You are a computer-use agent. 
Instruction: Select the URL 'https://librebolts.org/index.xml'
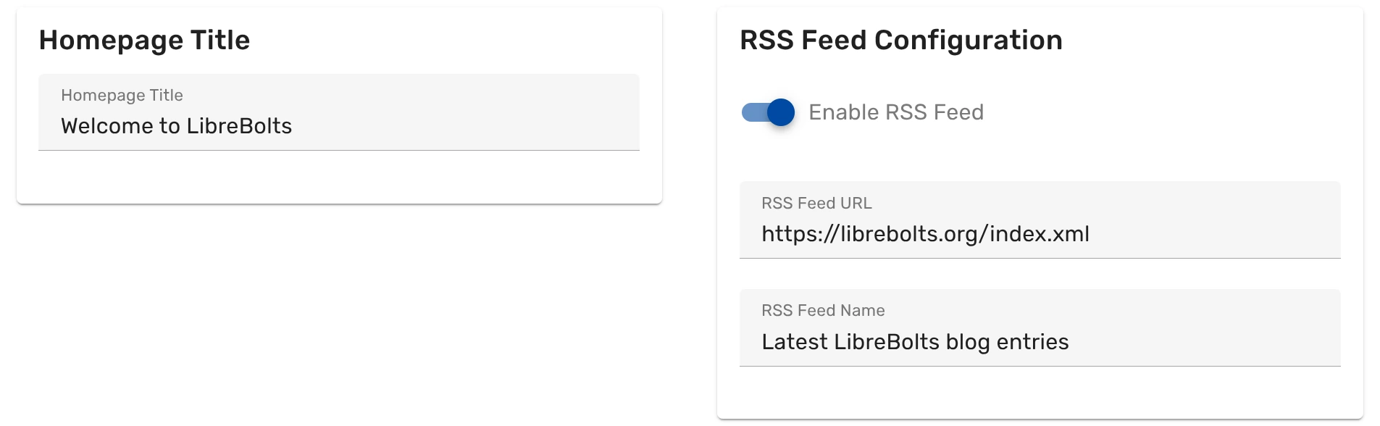click(x=925, y=233)
